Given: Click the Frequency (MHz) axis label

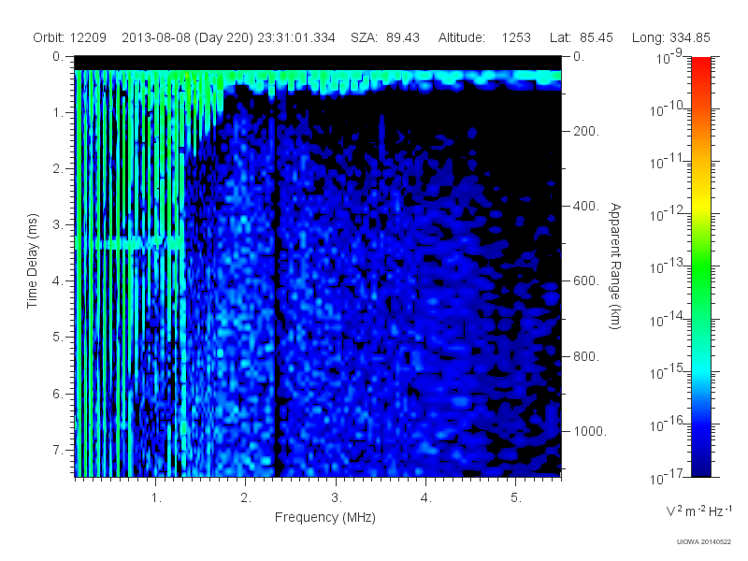Looking at the screenshot, I should (x=325, y=517).
